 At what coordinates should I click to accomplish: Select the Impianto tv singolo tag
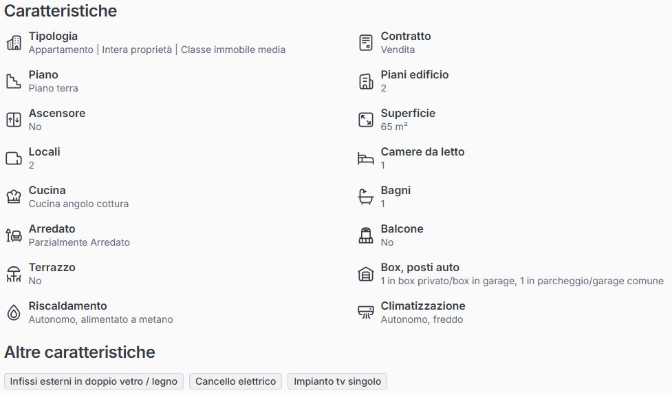(338, 381)
